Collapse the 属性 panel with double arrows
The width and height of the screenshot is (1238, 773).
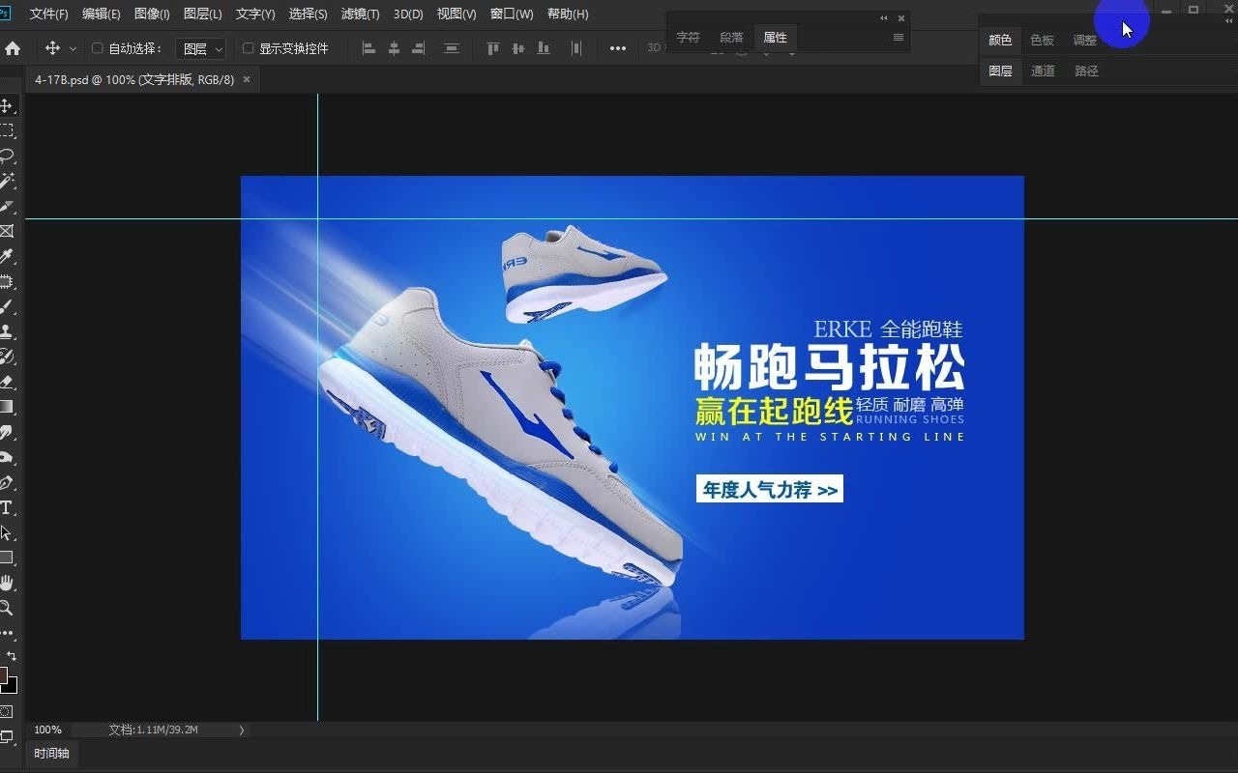coord(884,18)
